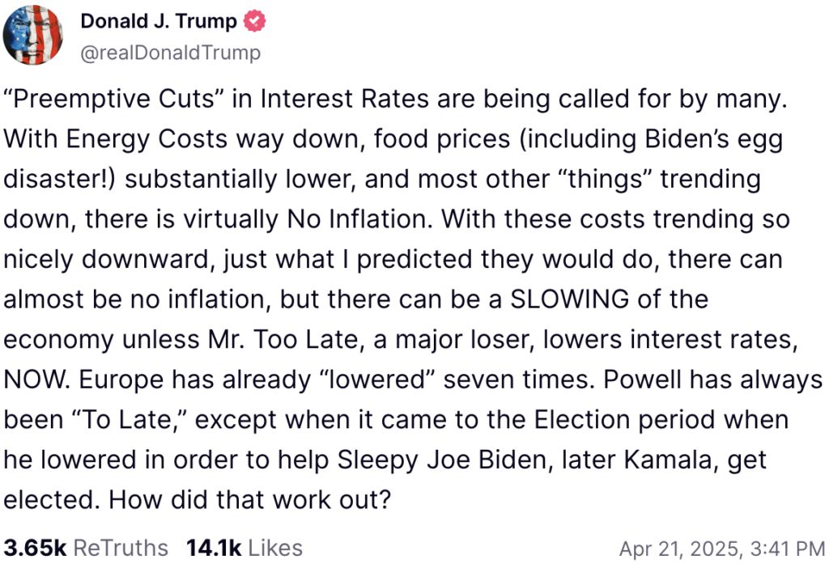Click the Donald J. Trump display name
The width and height of the screenshot is (829, 568).
pos(159,22)
